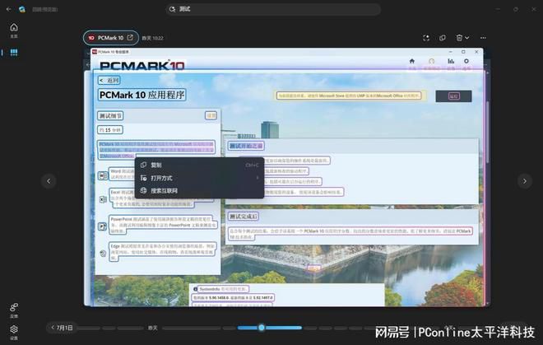Select the timeline grid icon in sidebar
This screenshot has width=543, height=345.
point(14,53)
